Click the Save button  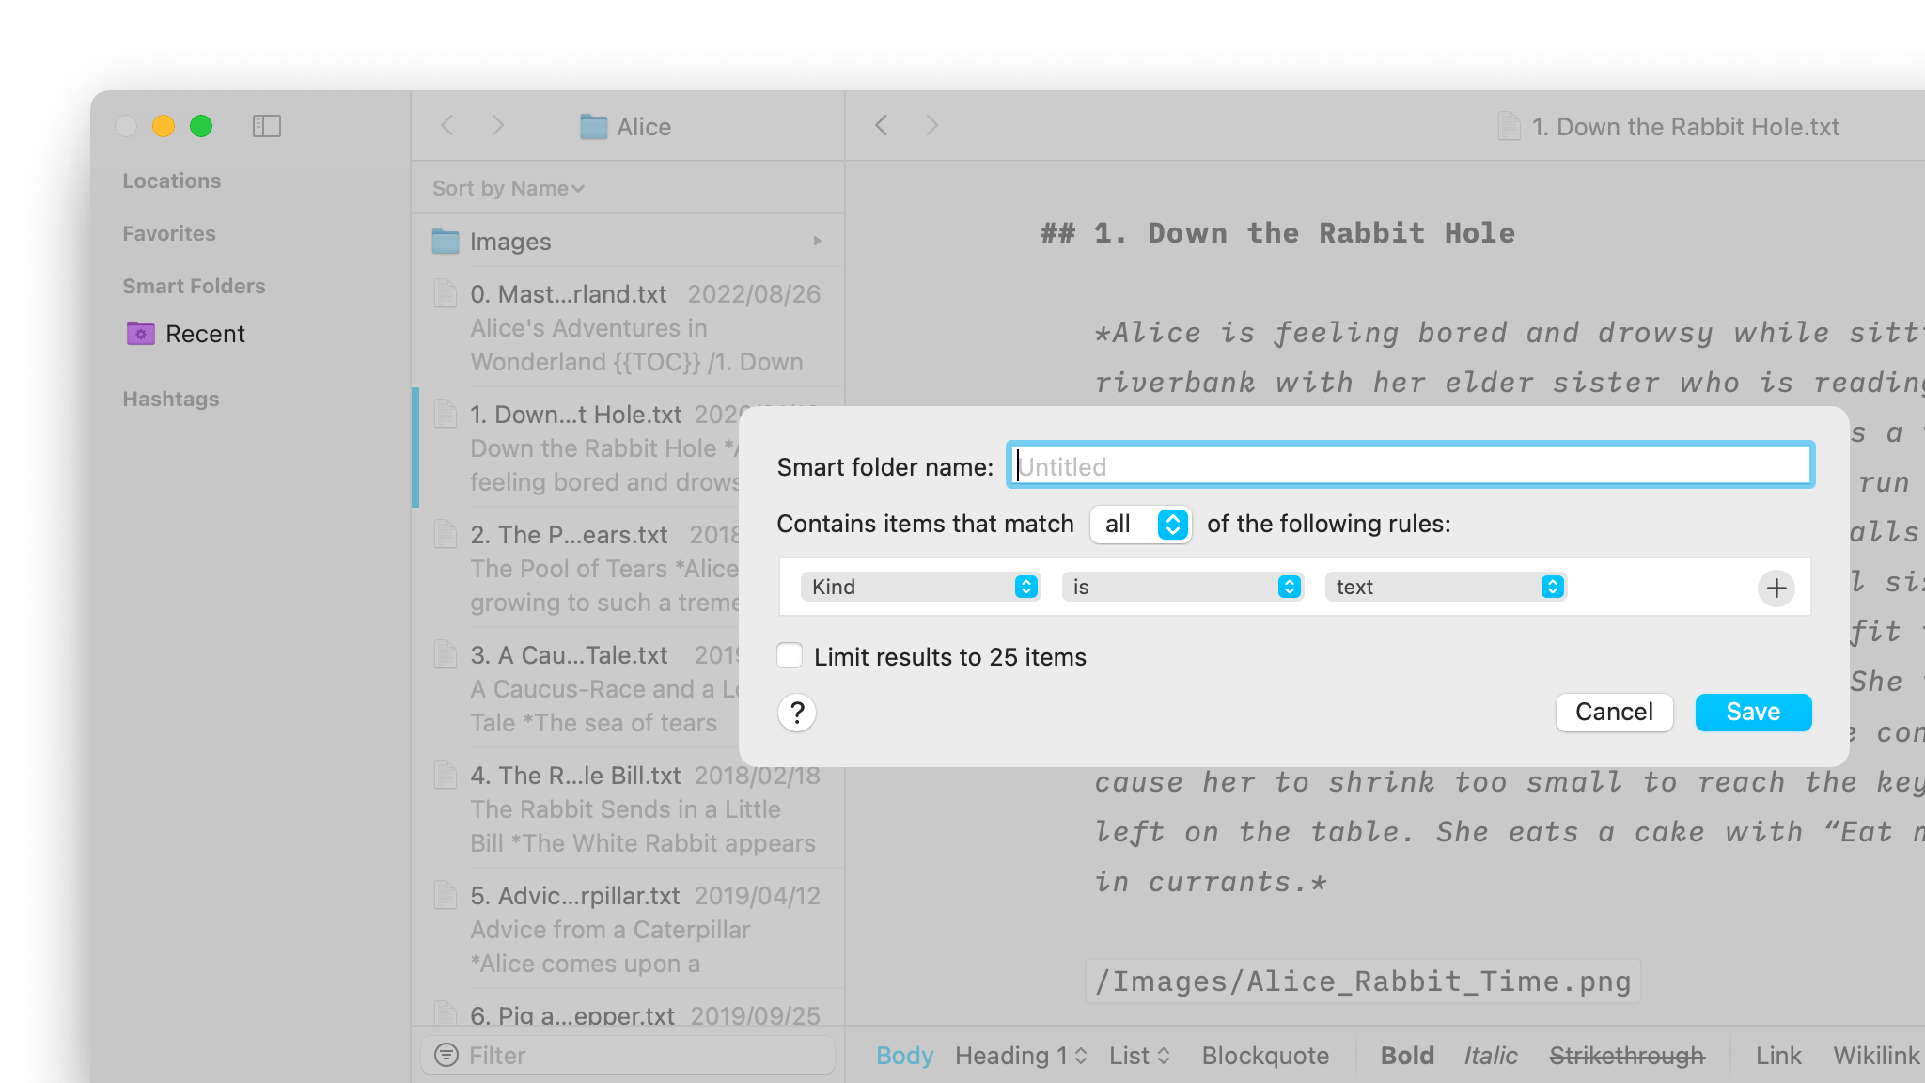[1752, 712]
